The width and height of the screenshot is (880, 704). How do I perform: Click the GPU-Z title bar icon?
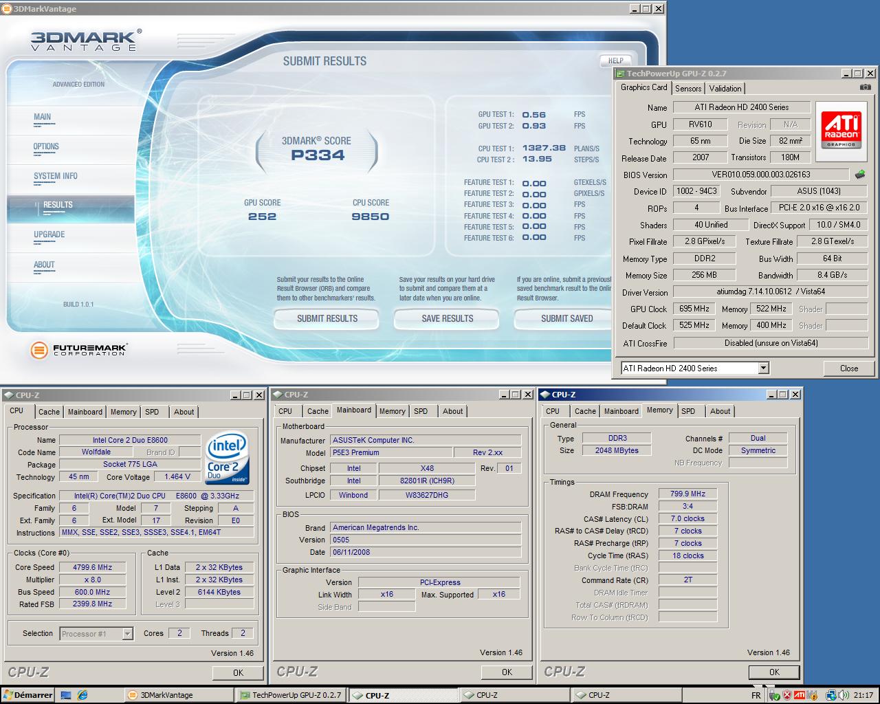[x=620, y=74]
